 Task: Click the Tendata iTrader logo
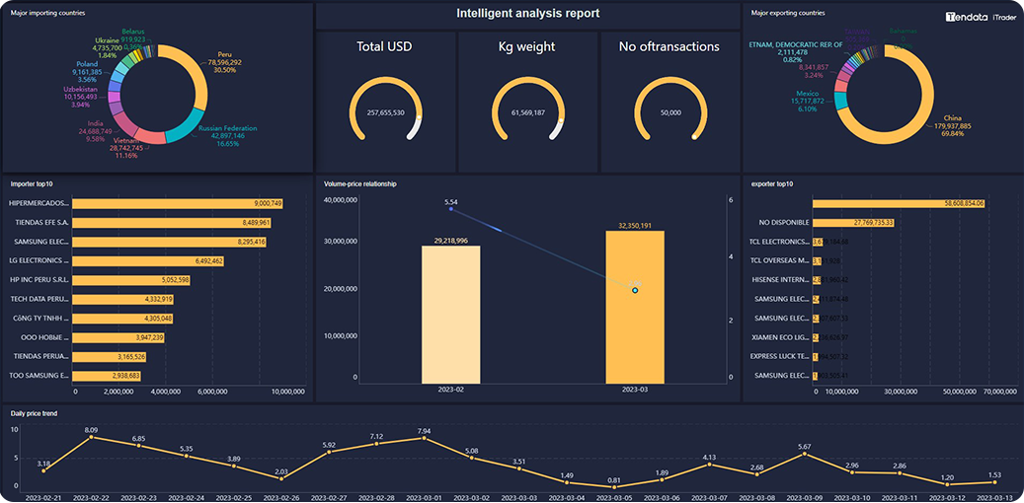tap(979, 19)
